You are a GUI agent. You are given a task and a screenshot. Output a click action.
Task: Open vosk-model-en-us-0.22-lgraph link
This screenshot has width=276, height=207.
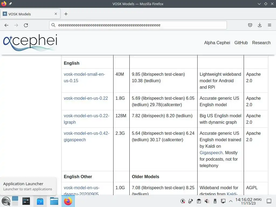click(x=87, y=119)
